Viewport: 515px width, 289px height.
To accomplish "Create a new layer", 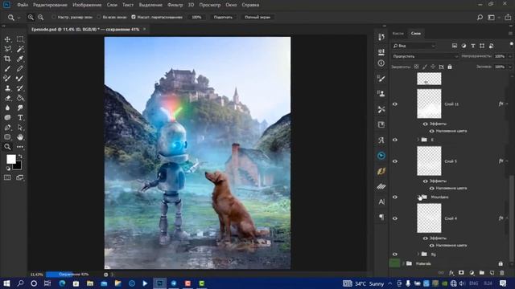I will pyautogui.click(x=492, y=273).
